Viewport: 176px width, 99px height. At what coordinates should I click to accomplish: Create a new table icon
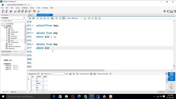pyautogui.click(x=19, y=11)
